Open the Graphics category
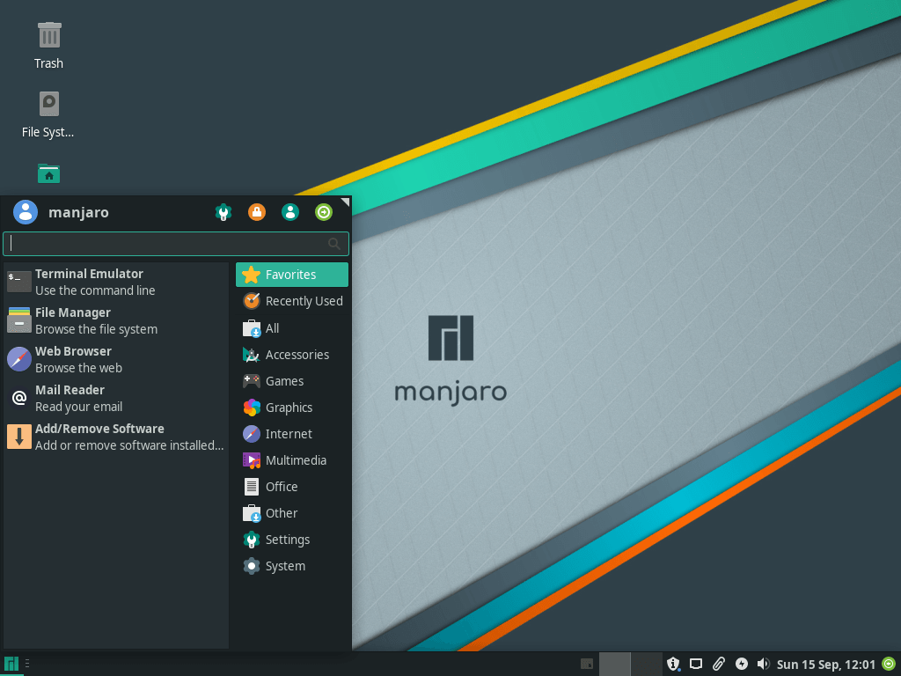 [x=292, y=408]
